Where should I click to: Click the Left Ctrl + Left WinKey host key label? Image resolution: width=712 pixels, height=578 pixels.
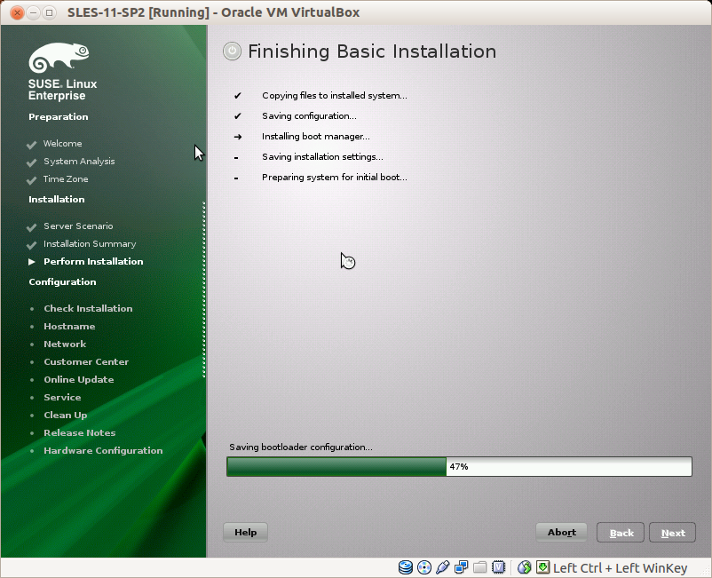tap(620, 568)
